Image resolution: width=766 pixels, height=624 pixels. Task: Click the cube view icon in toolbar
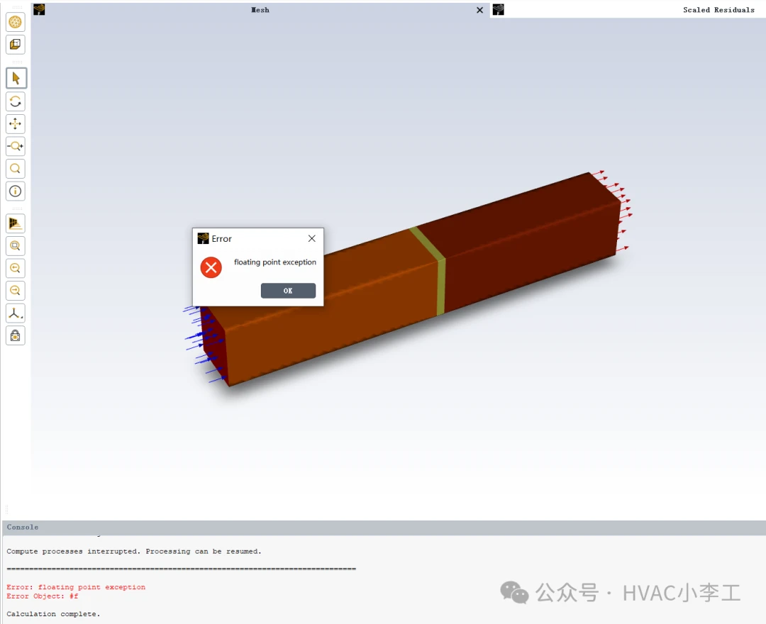point(16,45)
